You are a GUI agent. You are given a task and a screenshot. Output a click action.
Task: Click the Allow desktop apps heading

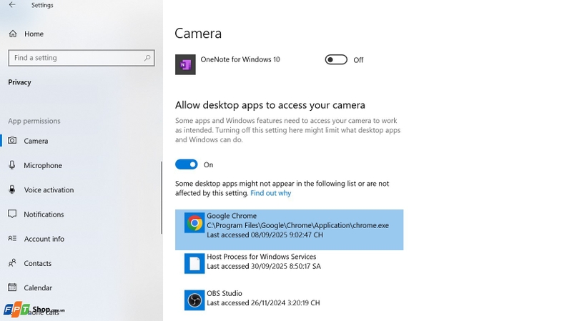270,105
